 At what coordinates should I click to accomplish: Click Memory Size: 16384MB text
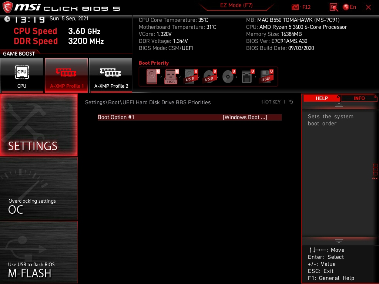[x=274, y=34]
